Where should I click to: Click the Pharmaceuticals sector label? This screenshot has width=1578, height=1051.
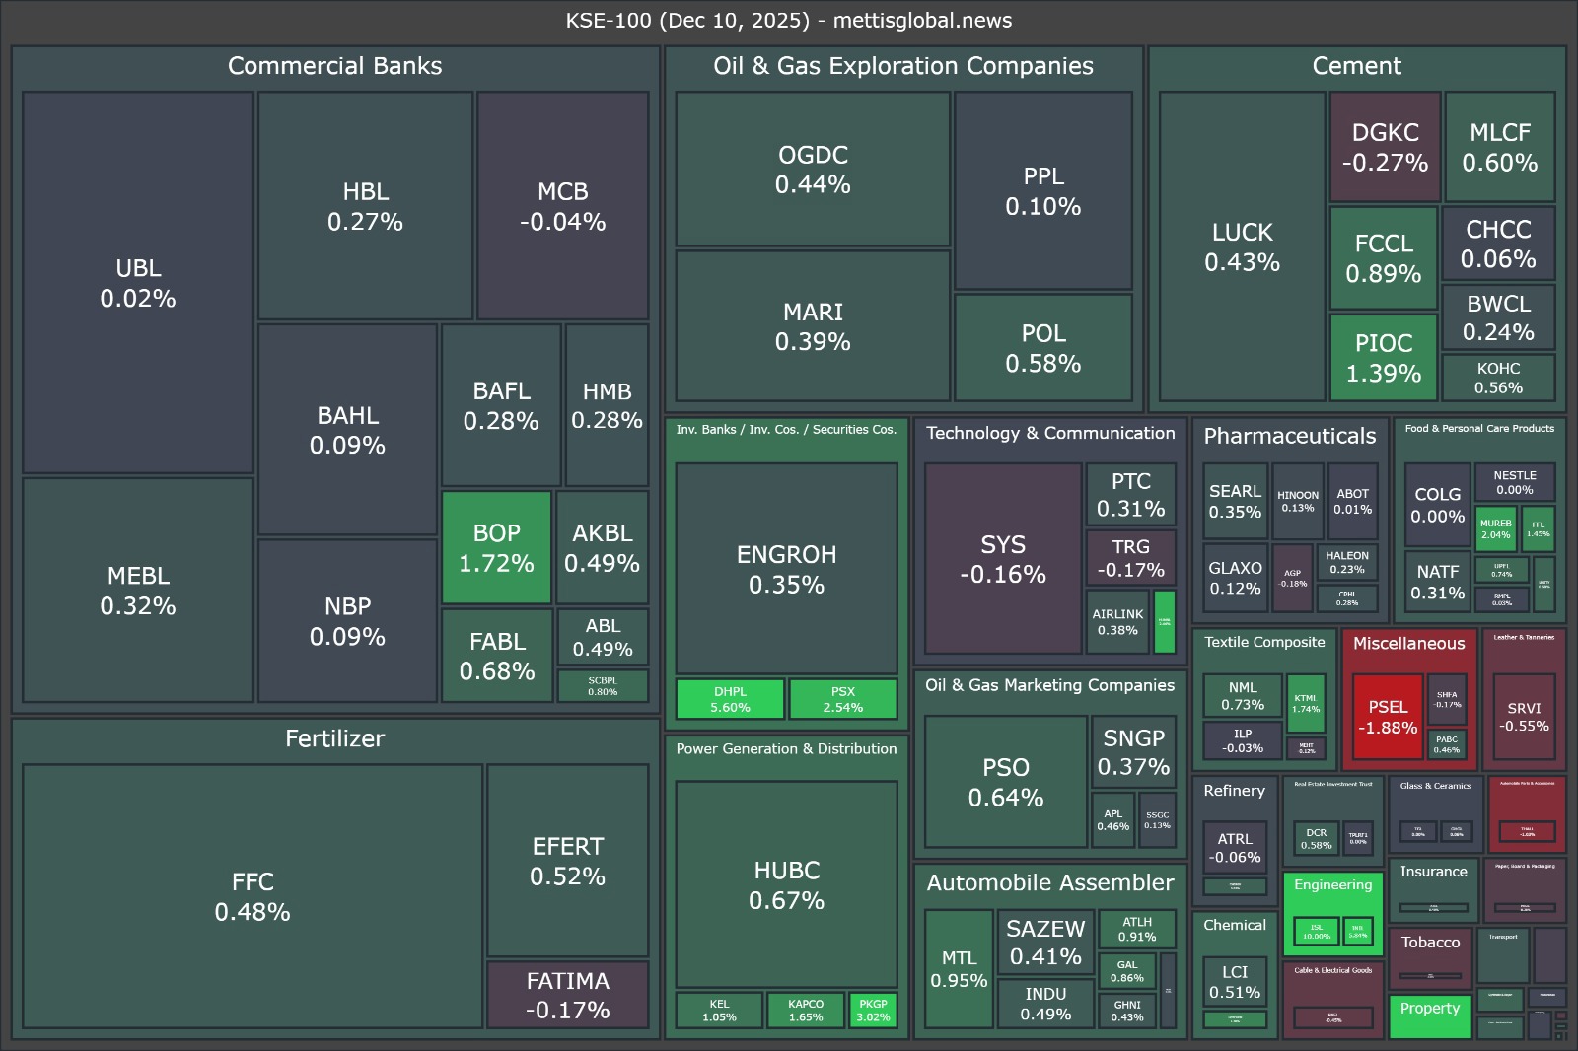pos(1289,436)
